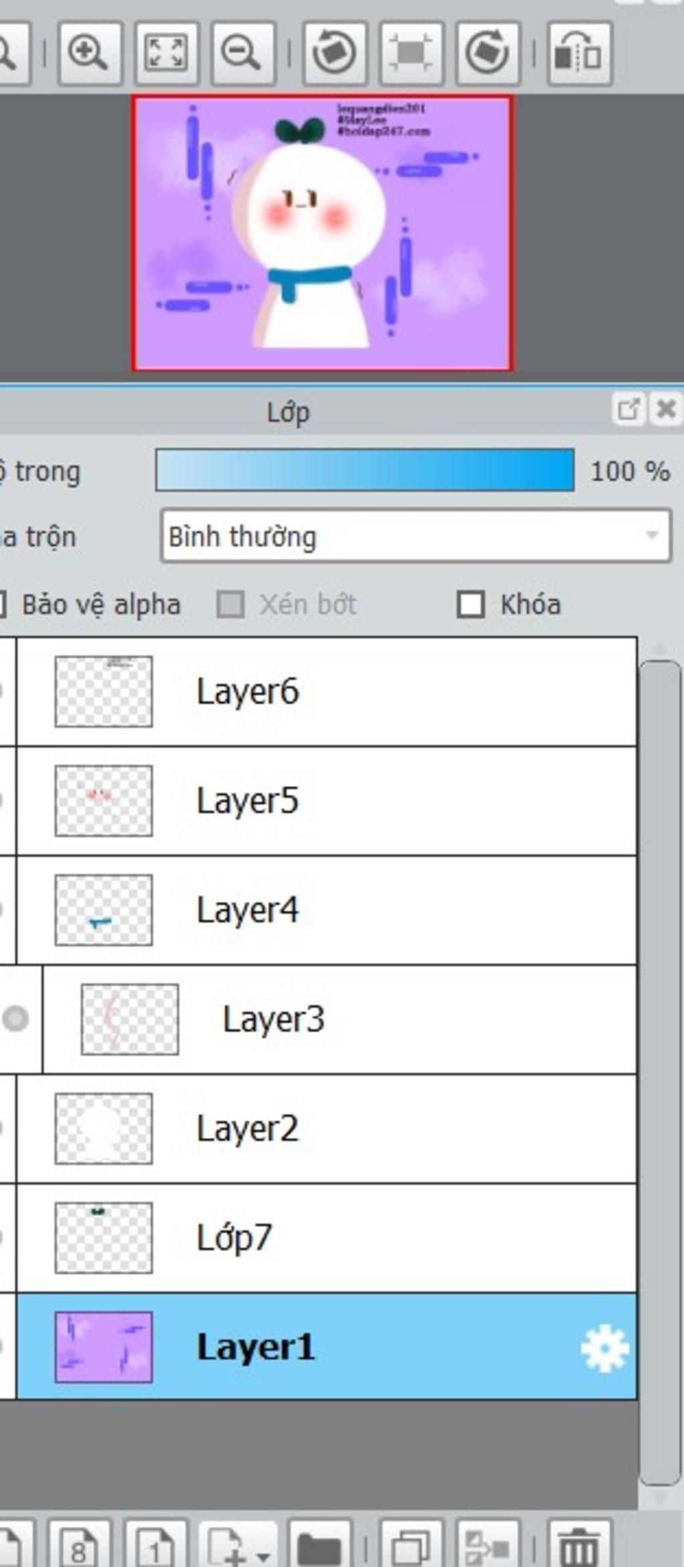Add a new folder layer
The image size is (684, 1567).
tap(319, 1543)
